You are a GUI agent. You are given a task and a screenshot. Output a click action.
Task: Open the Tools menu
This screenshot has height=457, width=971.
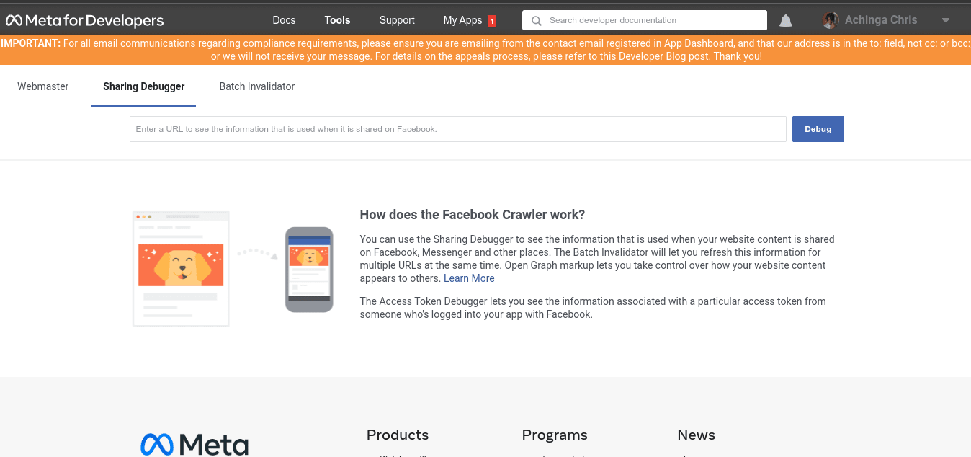(337, 20)
